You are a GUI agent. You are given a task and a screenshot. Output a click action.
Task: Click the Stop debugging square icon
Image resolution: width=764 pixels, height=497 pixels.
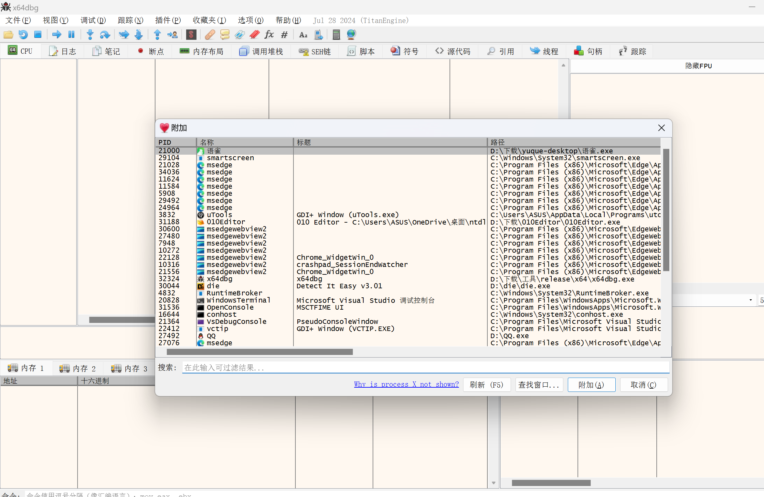coord(38,35)
